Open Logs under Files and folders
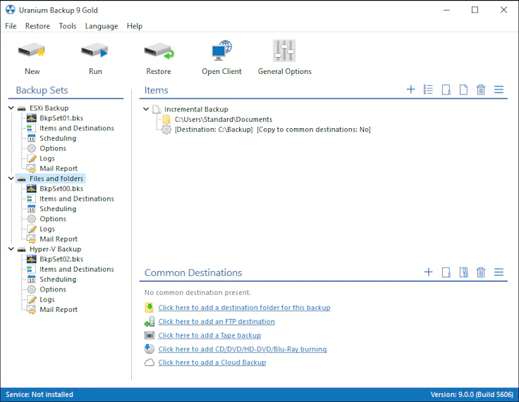The width and height of the screenshot is (519, 402). click(x=47, y=229)
